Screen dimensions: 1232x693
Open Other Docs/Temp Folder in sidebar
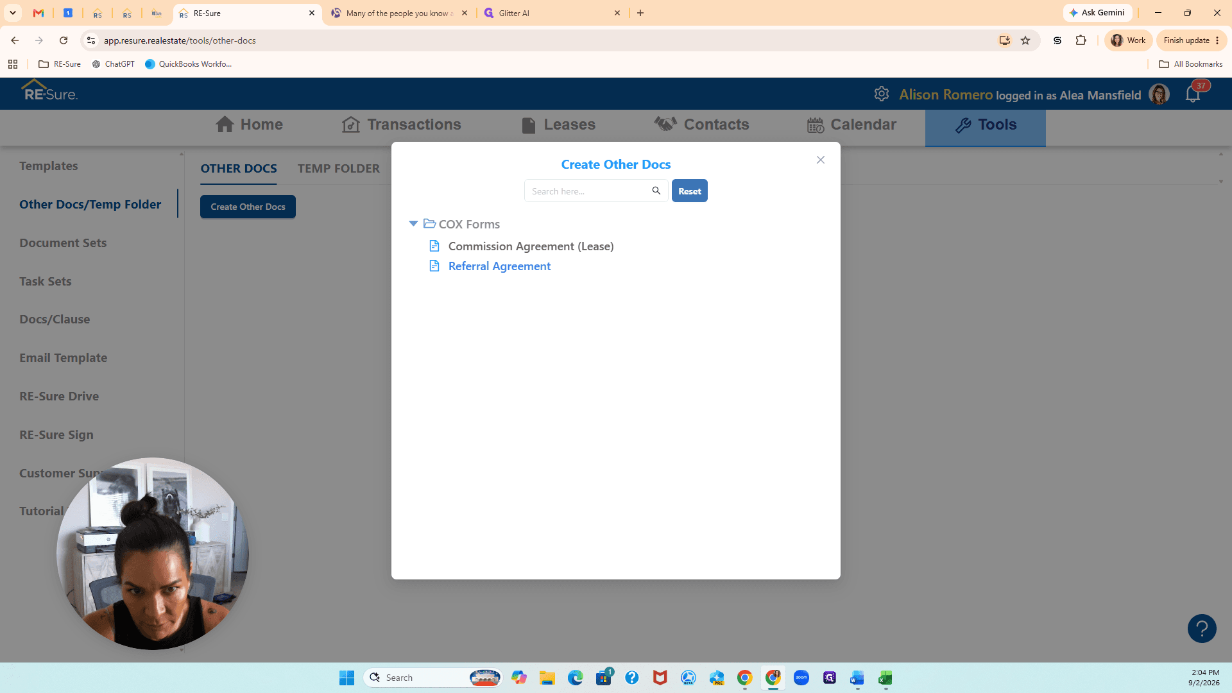click(x=90, y=205)
